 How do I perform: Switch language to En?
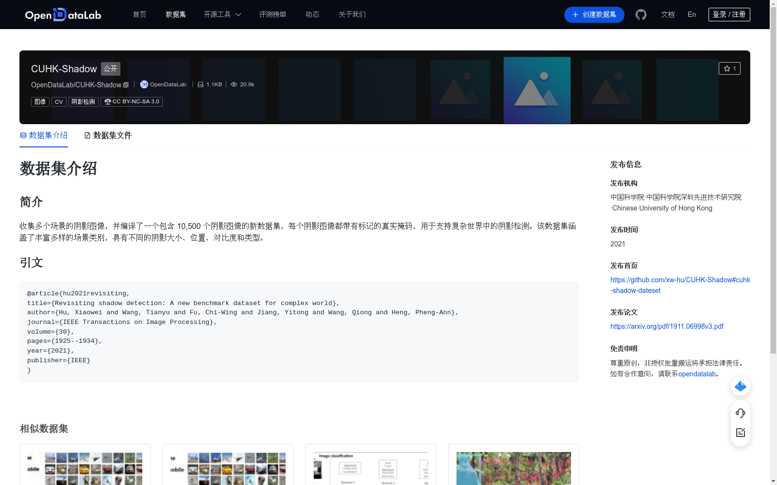click(x=692, y=15)
